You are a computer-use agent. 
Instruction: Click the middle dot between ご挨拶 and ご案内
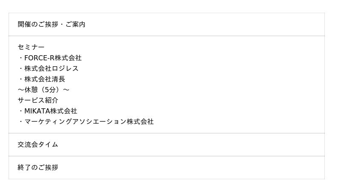(61, 25)
